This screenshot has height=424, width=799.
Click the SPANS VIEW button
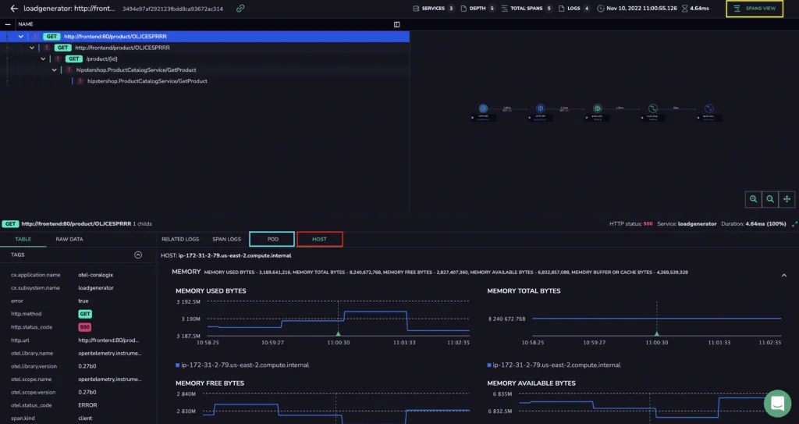tap(755, 9)
